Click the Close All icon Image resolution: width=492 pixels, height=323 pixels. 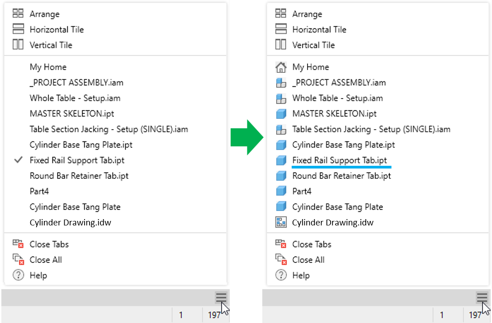[x=18, y=259]
